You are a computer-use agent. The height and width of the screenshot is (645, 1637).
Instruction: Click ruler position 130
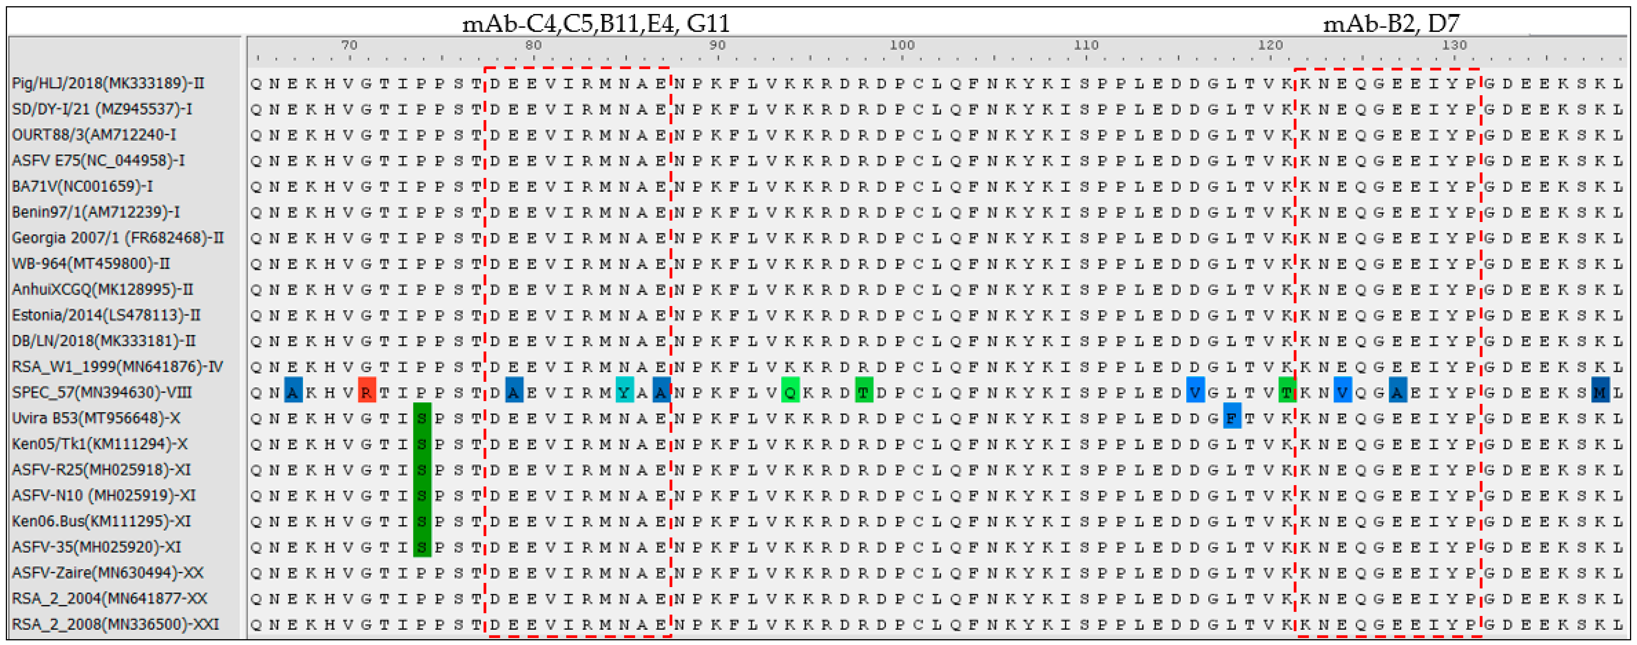1455,45
